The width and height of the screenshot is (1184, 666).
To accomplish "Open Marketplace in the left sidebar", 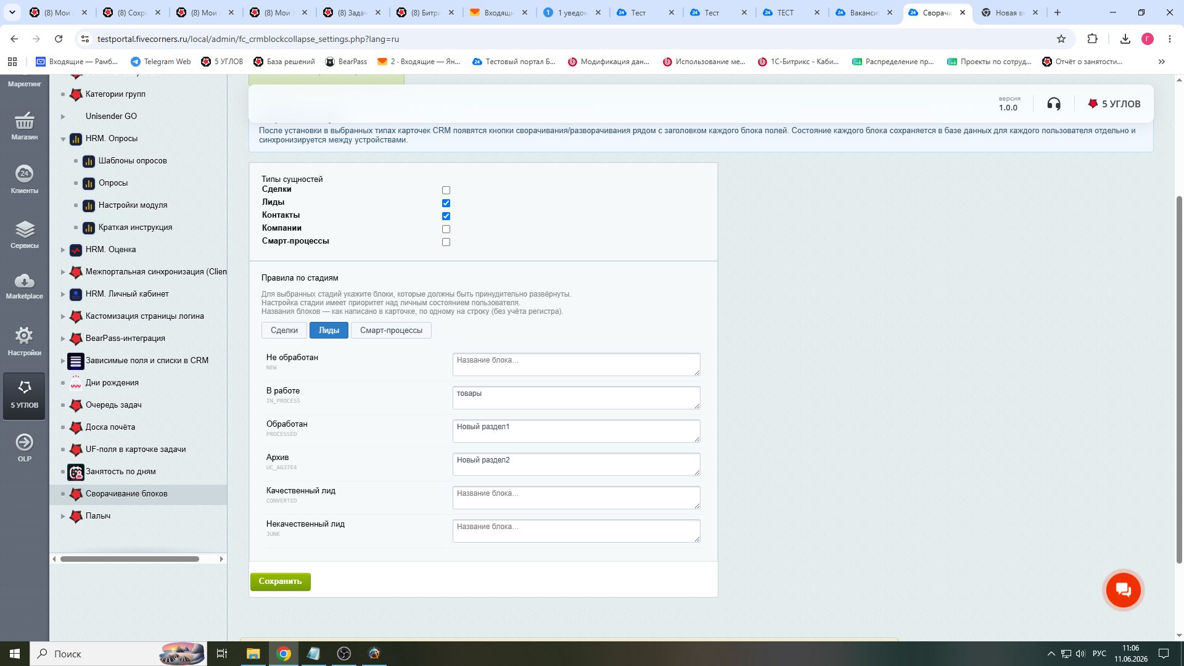I will [x=24, y=286].
